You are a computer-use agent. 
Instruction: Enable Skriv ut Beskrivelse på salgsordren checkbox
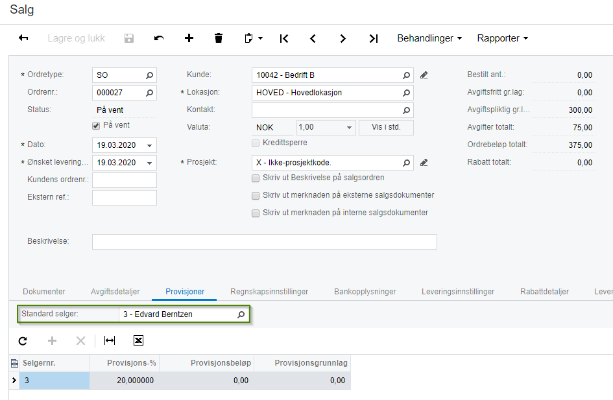coord(256,178)
